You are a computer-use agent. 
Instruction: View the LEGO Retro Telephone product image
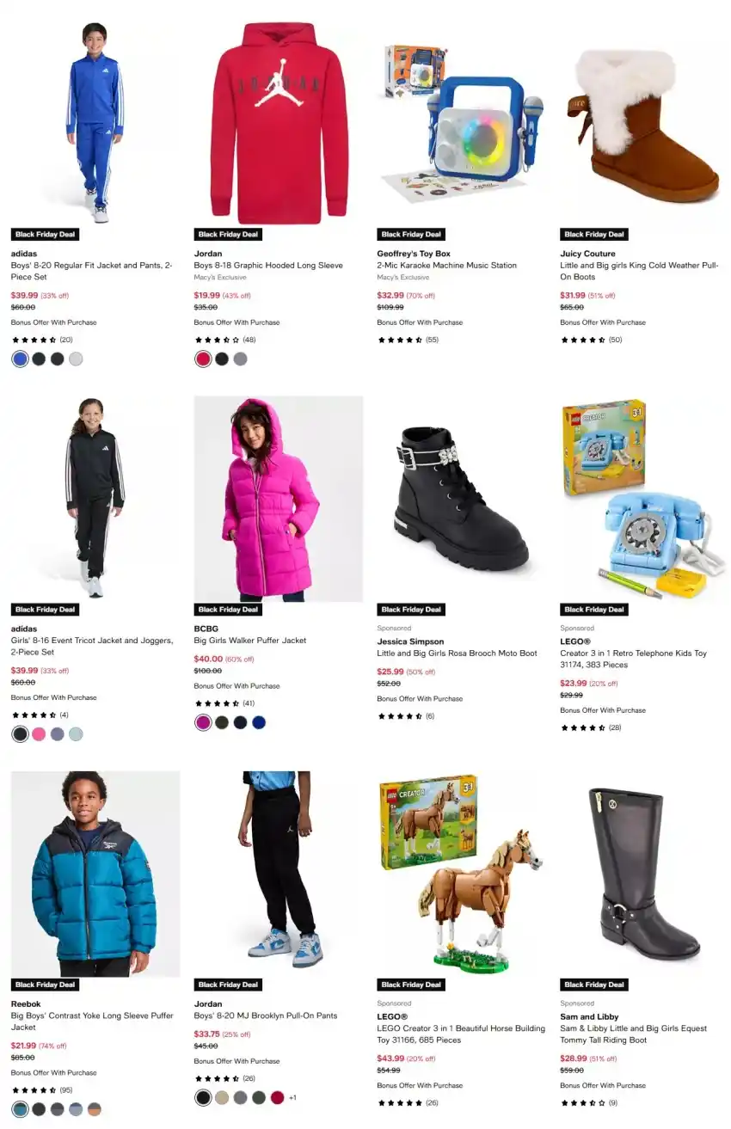click(x=643, y=497)
